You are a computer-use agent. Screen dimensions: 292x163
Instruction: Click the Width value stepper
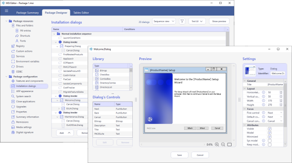(281, 101)
